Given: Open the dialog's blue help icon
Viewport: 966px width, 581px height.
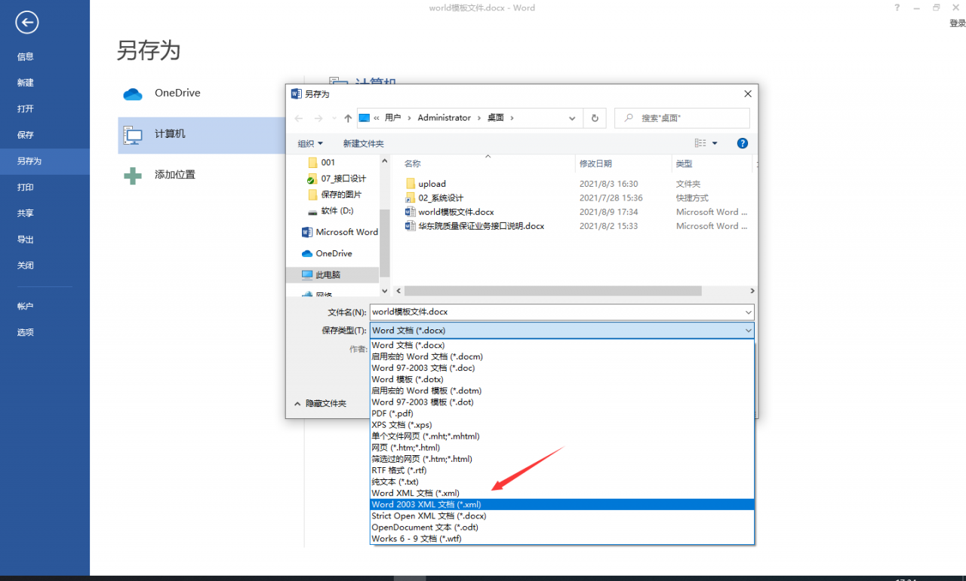Looking at the screenshot, I should pyautogui.click(x=743, y=143).
